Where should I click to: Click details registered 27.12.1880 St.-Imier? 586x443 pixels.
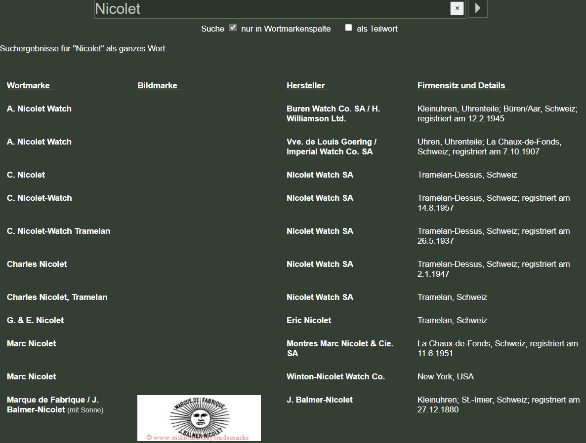499,405
